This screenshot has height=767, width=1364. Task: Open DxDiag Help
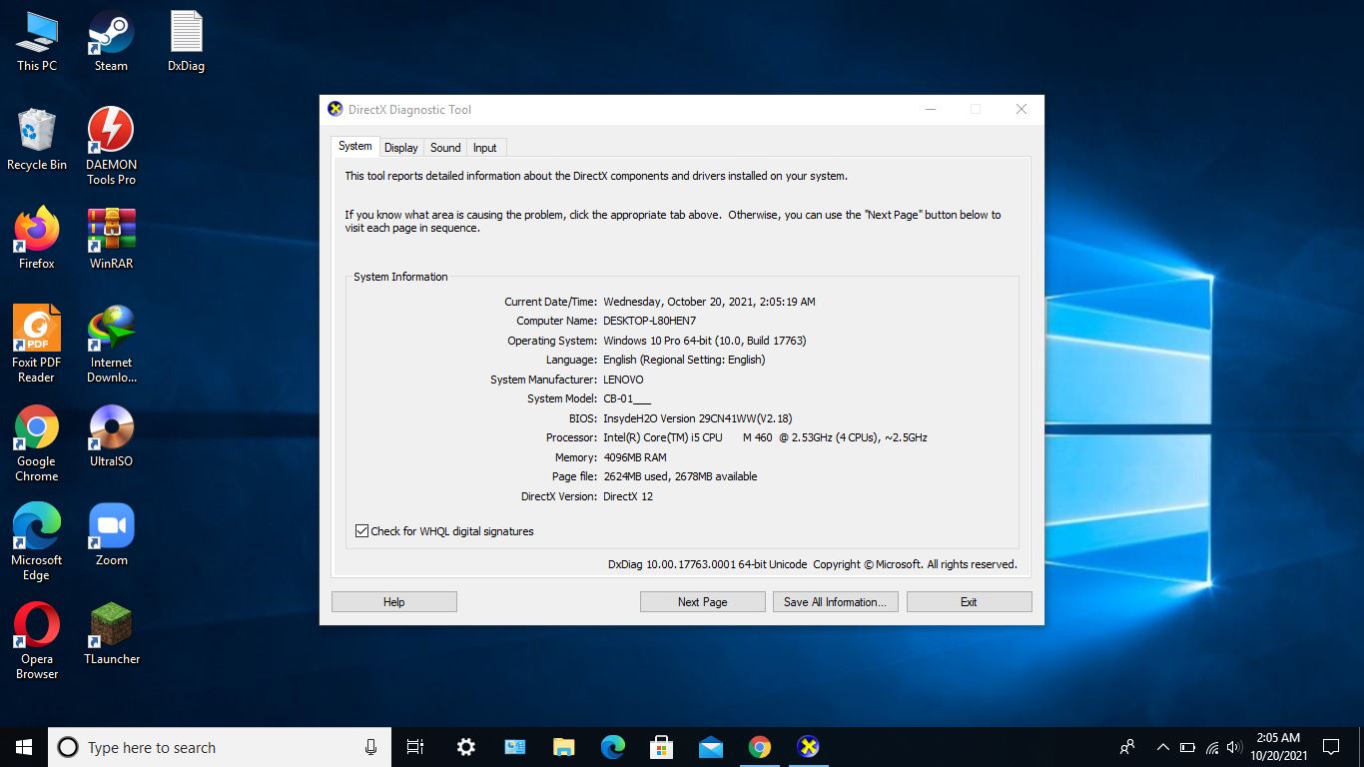point(393,601)
